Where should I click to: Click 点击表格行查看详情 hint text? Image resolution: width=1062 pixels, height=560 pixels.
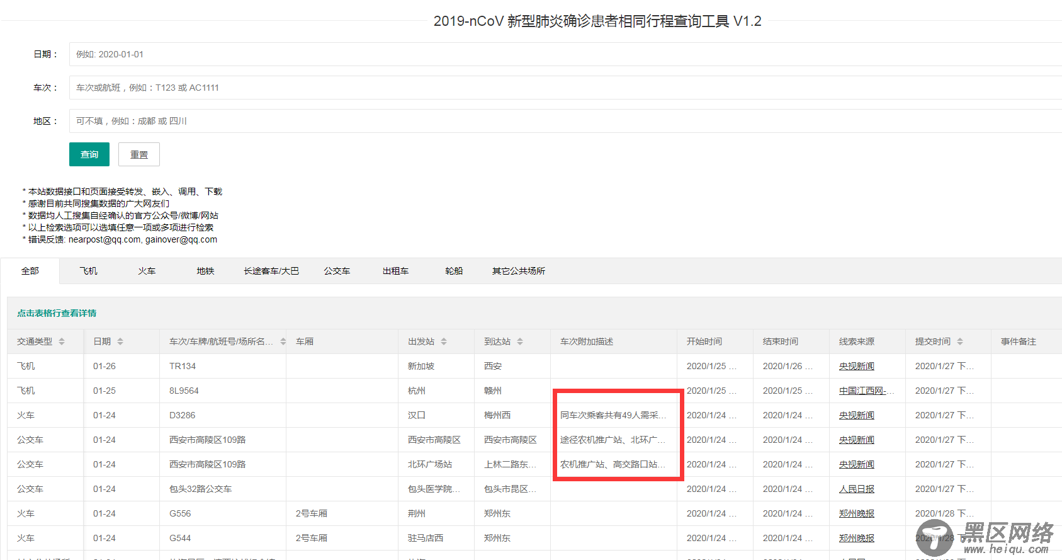coord(57,313)
